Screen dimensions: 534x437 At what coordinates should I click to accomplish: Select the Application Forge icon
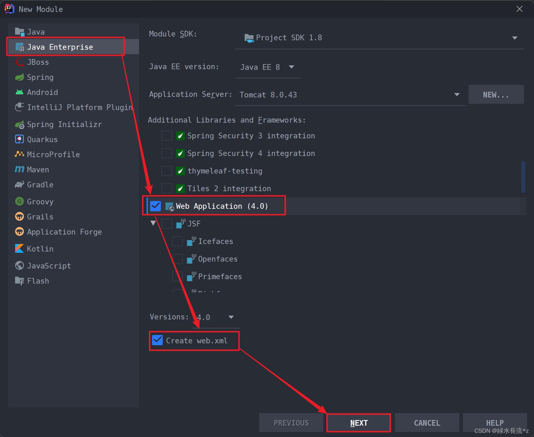pos(19,231)
